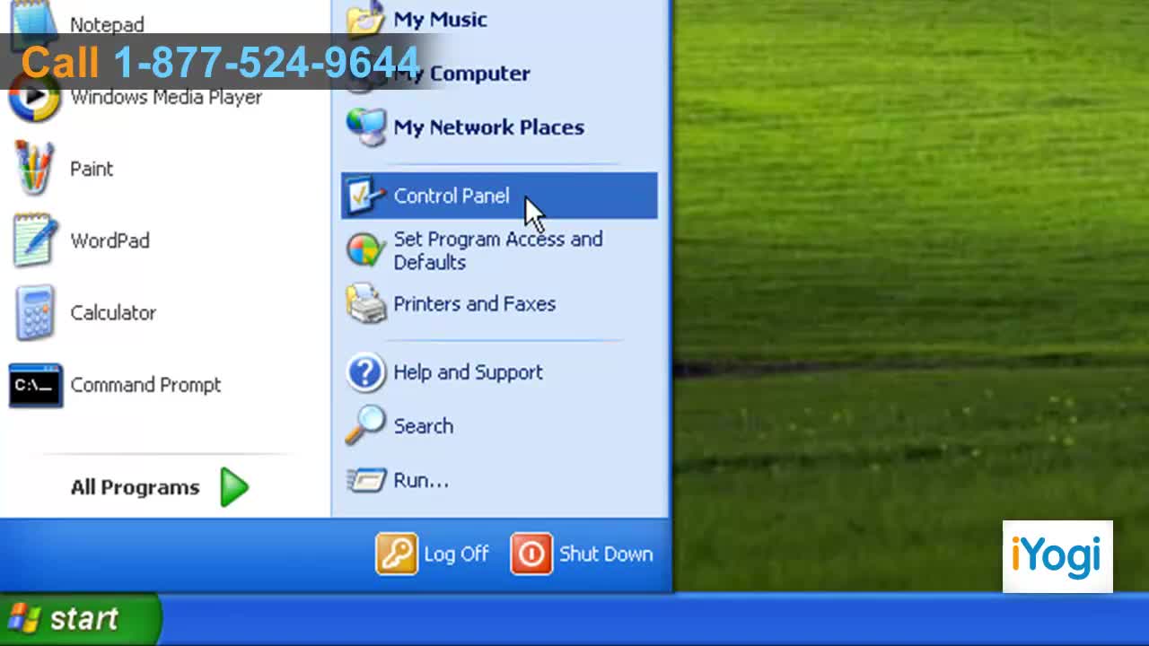Open the My Music label
The width and height of the screenshot is (1149, 646).
440,20
